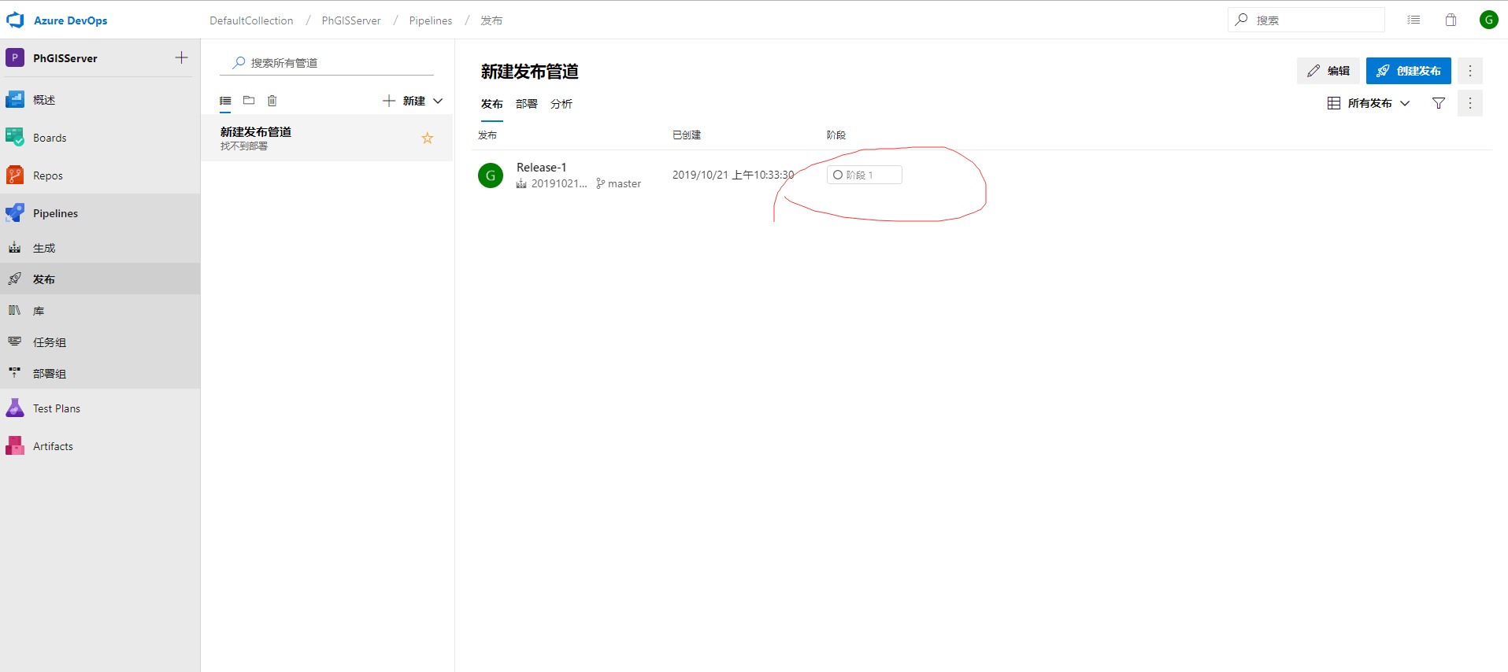Switch to the 分析 tab
The image size is (1508, 672).
pyautogui.click(x=561, y=104)
